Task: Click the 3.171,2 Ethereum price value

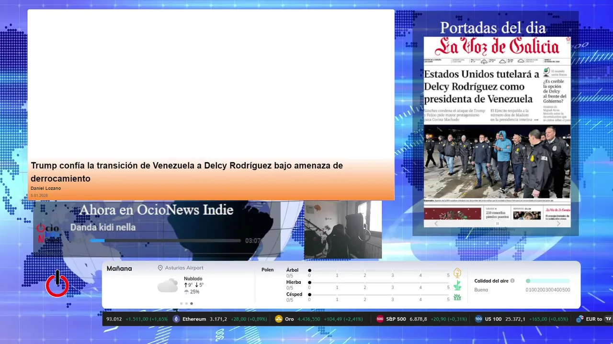Action: coord(218,319)
